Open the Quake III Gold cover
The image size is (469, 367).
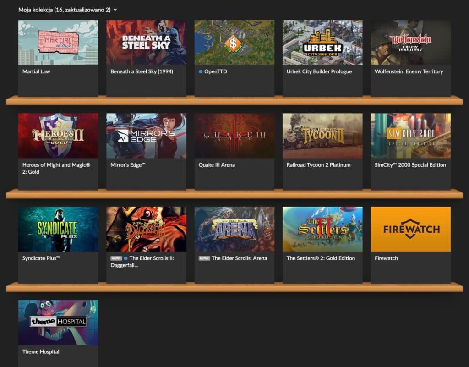(234, 136)
